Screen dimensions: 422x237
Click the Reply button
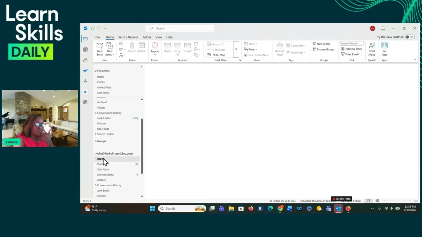point(167,47)
